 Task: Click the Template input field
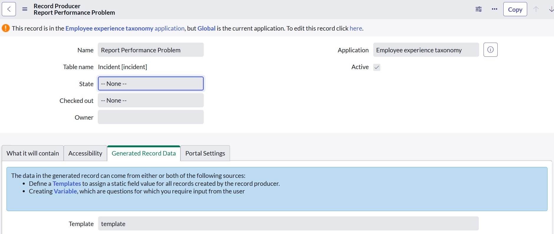pos(288,224)
